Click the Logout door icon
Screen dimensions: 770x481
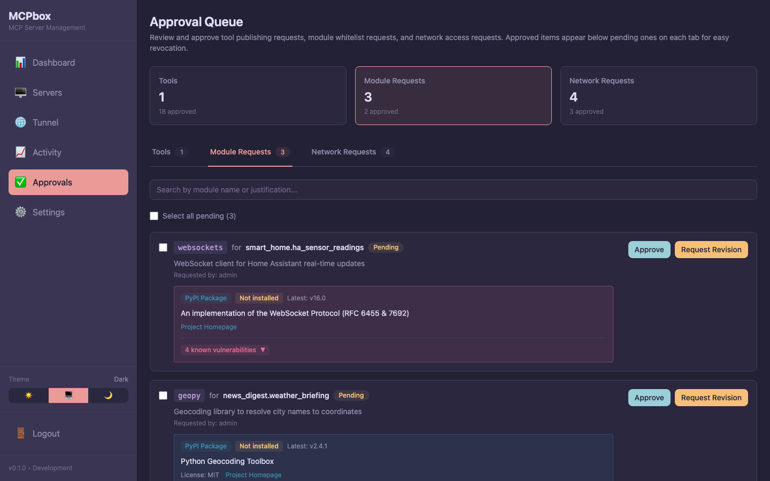20,433
